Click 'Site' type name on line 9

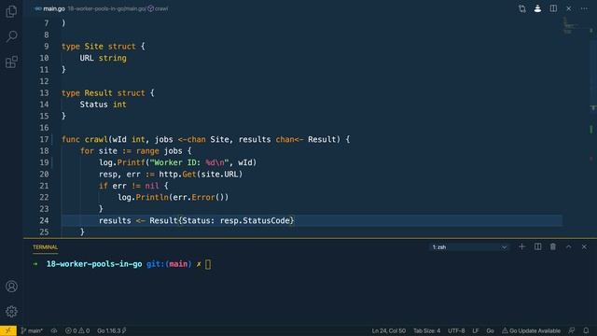click(93, 47)
